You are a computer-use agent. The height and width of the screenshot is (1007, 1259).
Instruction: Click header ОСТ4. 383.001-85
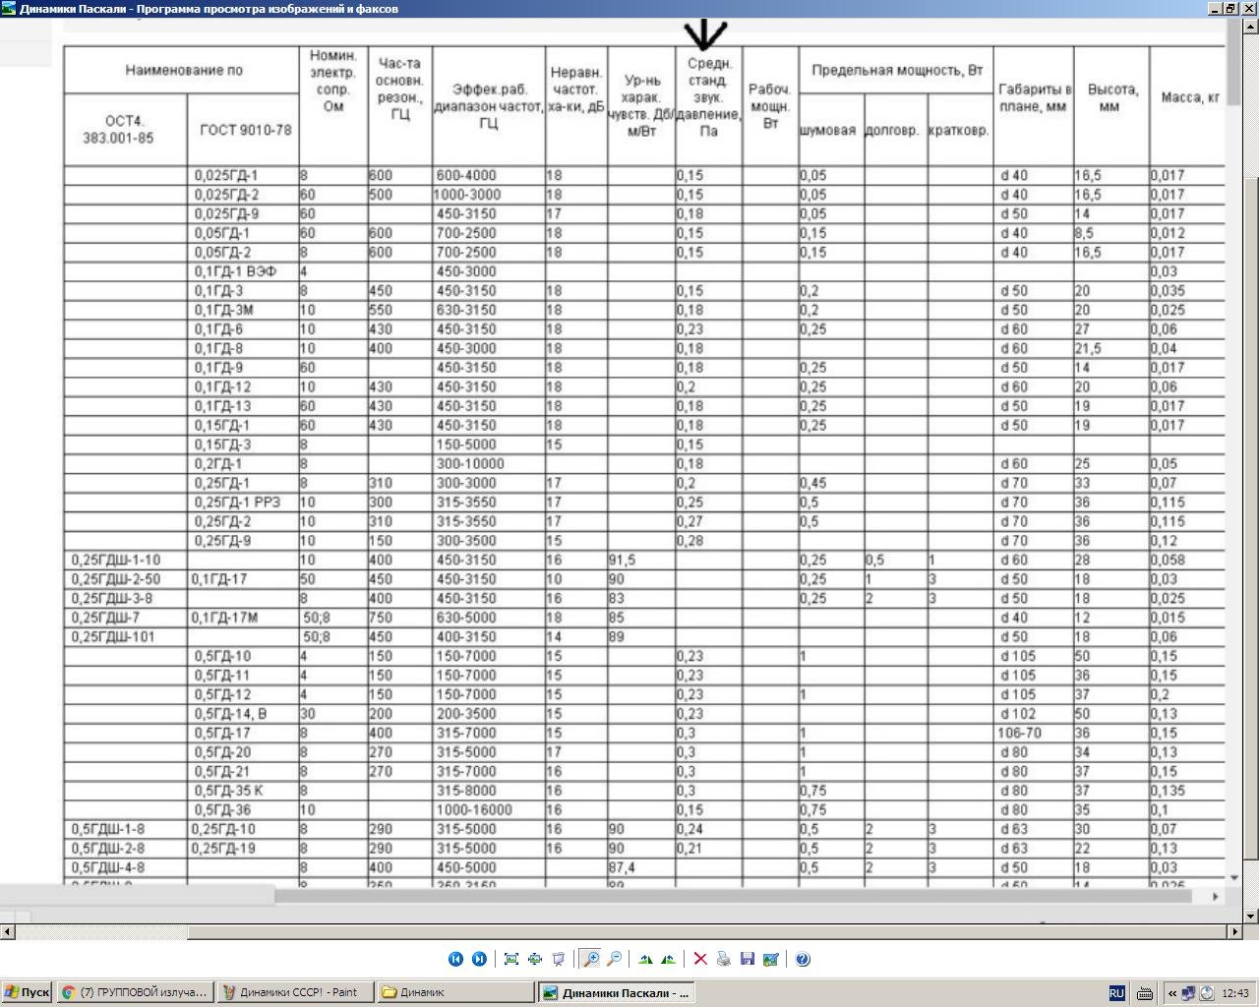[x=117, y=130]
